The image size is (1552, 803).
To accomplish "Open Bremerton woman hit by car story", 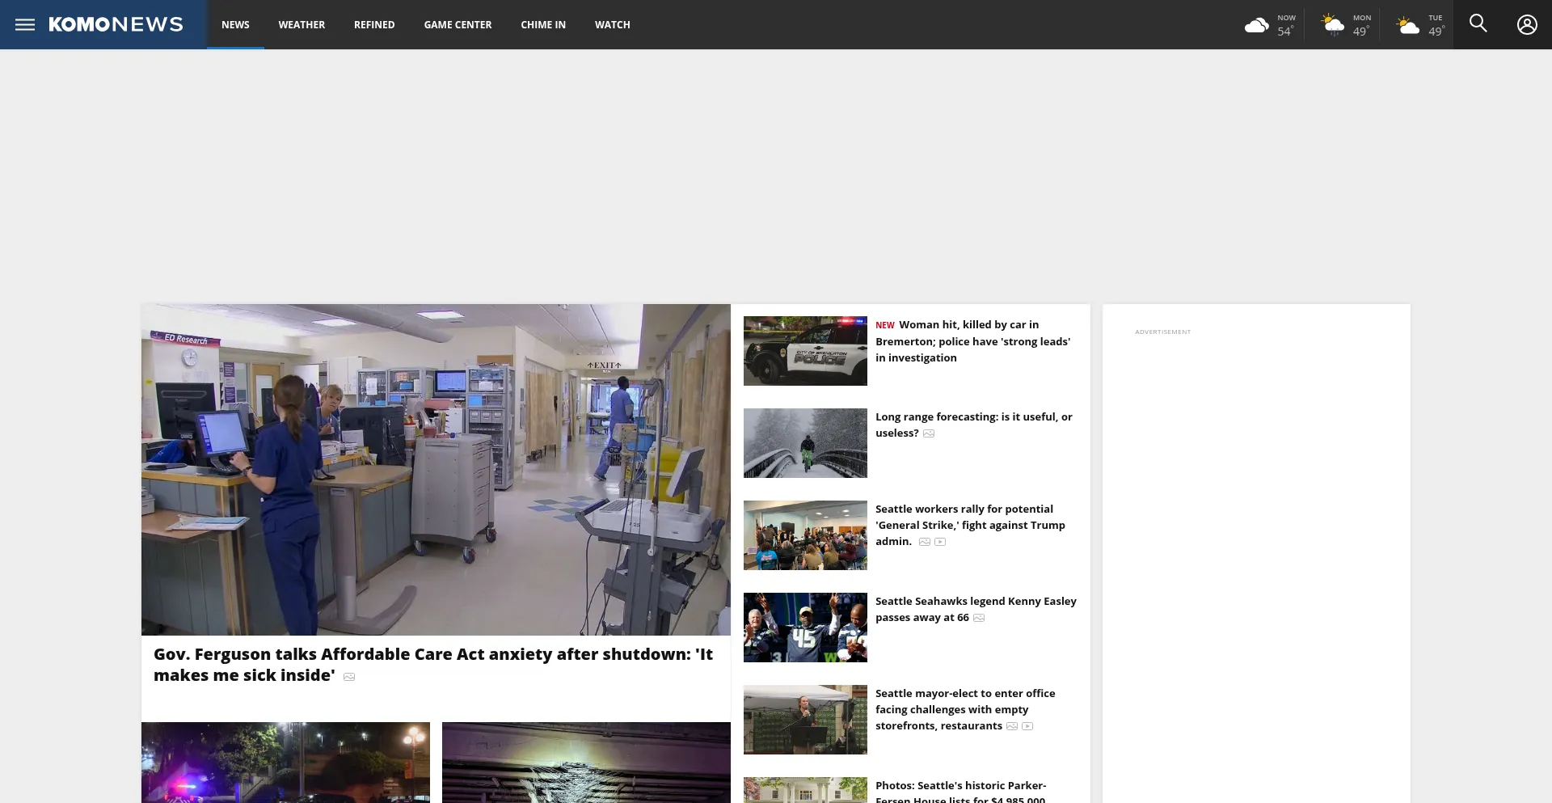I will click(972, 341).
